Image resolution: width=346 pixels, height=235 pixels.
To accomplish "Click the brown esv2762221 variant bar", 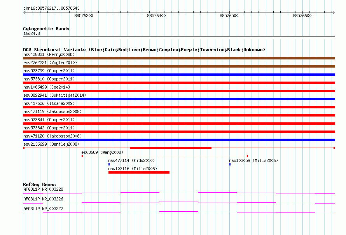I will coord(179,66).
